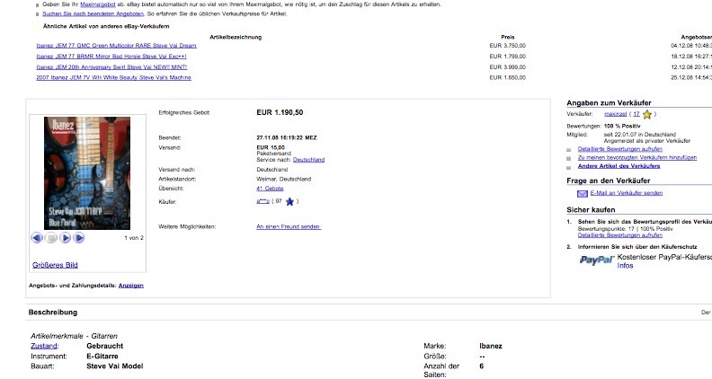Click An einen Freund senden link
This screenshot has height=379, width=712.
289,226
